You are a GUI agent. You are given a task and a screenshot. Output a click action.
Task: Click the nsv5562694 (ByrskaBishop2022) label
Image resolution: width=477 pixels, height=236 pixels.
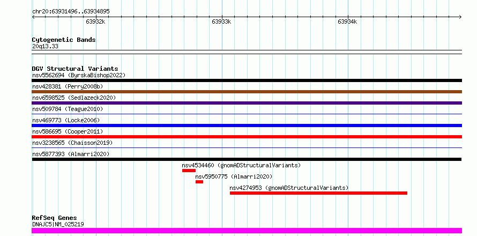point(79,75)
